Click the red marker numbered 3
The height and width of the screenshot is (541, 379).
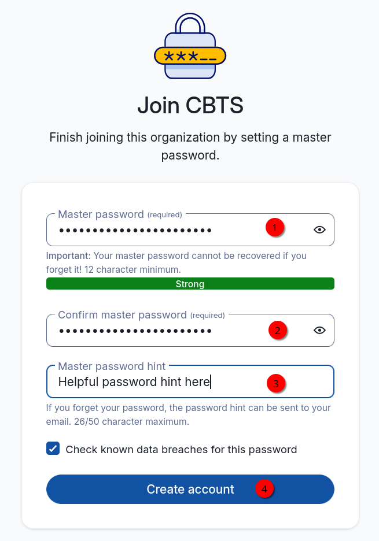[275, 384]
